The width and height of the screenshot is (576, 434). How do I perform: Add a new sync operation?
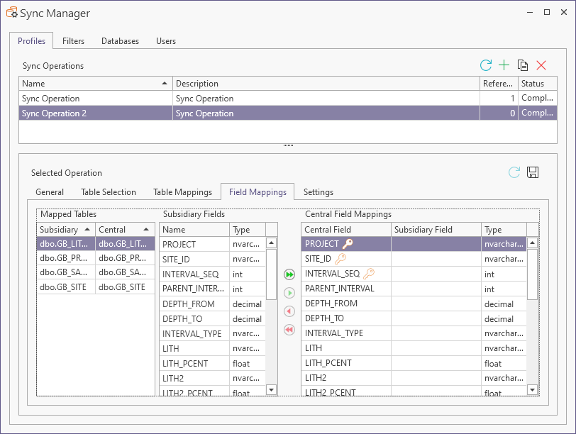(x=504, y=65)
